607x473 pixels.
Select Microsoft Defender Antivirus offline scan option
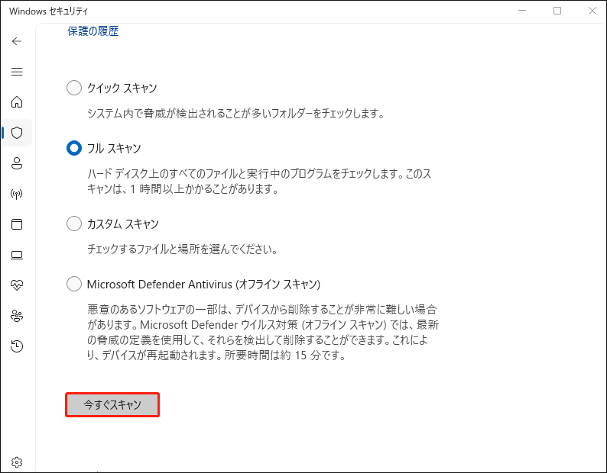pos(74,284)
